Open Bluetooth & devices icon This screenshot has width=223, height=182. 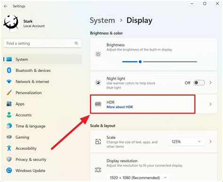click(9, 70)
